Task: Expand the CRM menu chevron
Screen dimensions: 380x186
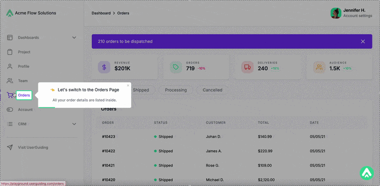Action: 74,124
